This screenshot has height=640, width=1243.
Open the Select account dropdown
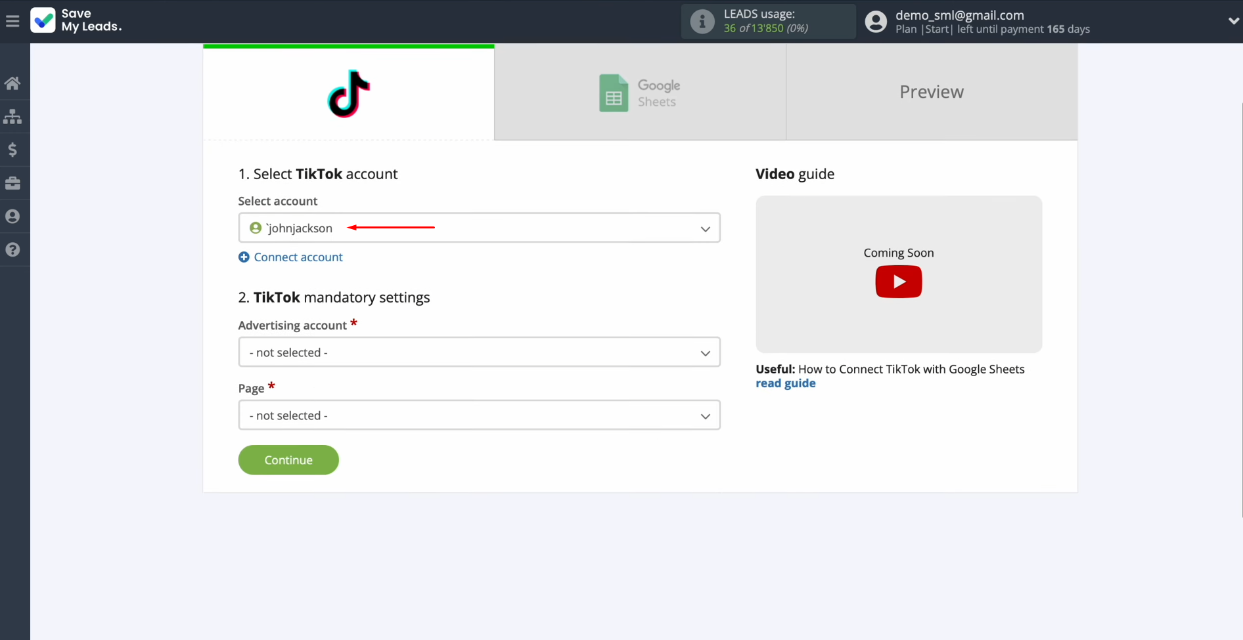click(480, 228)
